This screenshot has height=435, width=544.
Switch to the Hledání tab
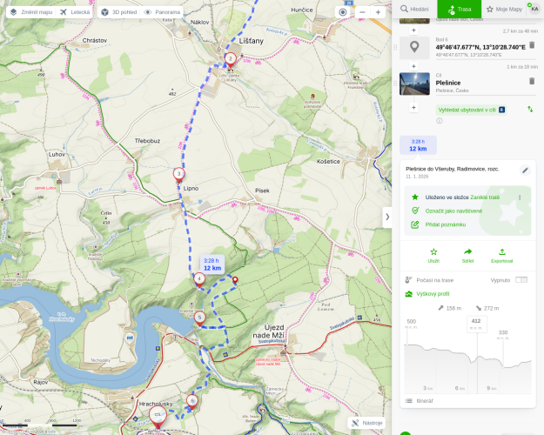[414, 9]
